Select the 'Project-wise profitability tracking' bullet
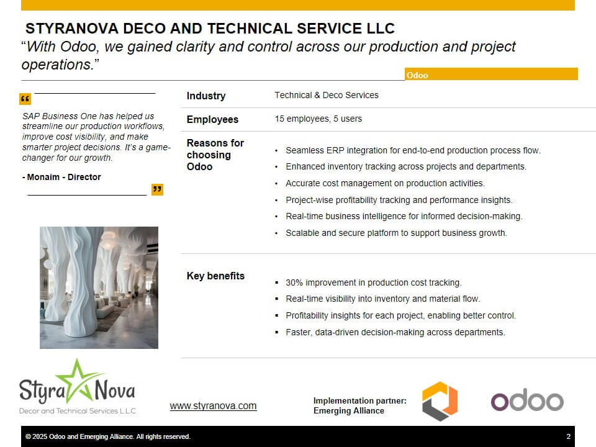596x447 pixels. (x=399, y=200)
